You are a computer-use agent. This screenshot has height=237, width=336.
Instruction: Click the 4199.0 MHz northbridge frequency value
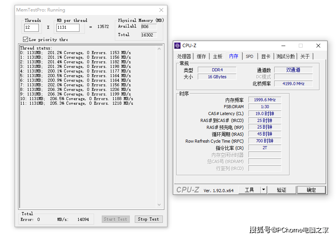pos(293,84)
